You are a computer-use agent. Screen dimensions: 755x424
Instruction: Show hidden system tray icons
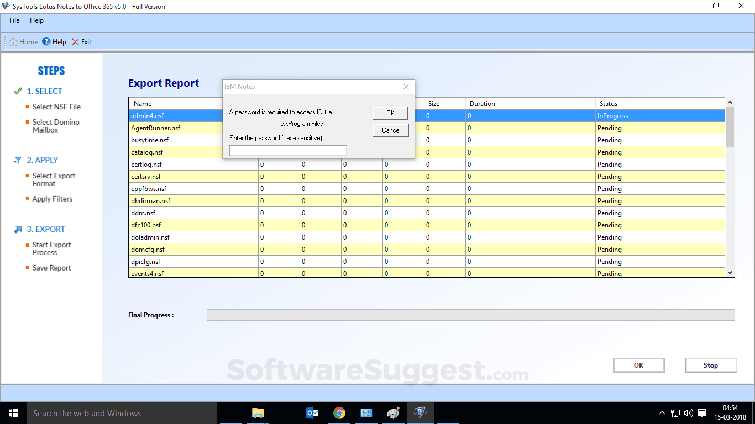click(x=662, y=413)
